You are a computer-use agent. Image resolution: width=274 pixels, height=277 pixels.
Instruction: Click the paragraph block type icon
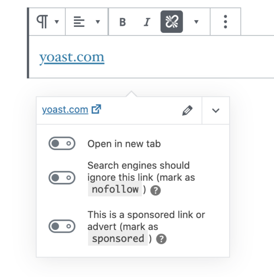(x=42, y=21)
